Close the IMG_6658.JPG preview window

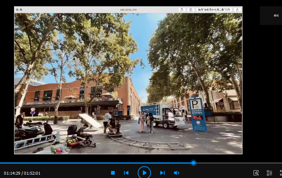coord(17,10)
